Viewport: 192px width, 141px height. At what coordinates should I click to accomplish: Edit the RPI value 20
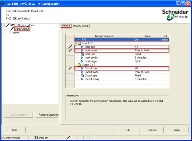(147, 40)
